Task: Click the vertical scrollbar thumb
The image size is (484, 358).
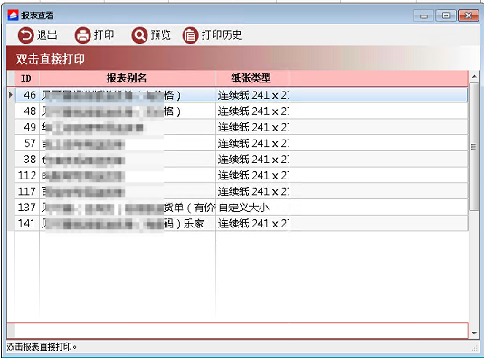Action: pyautogui.click(x=474, y=147)
